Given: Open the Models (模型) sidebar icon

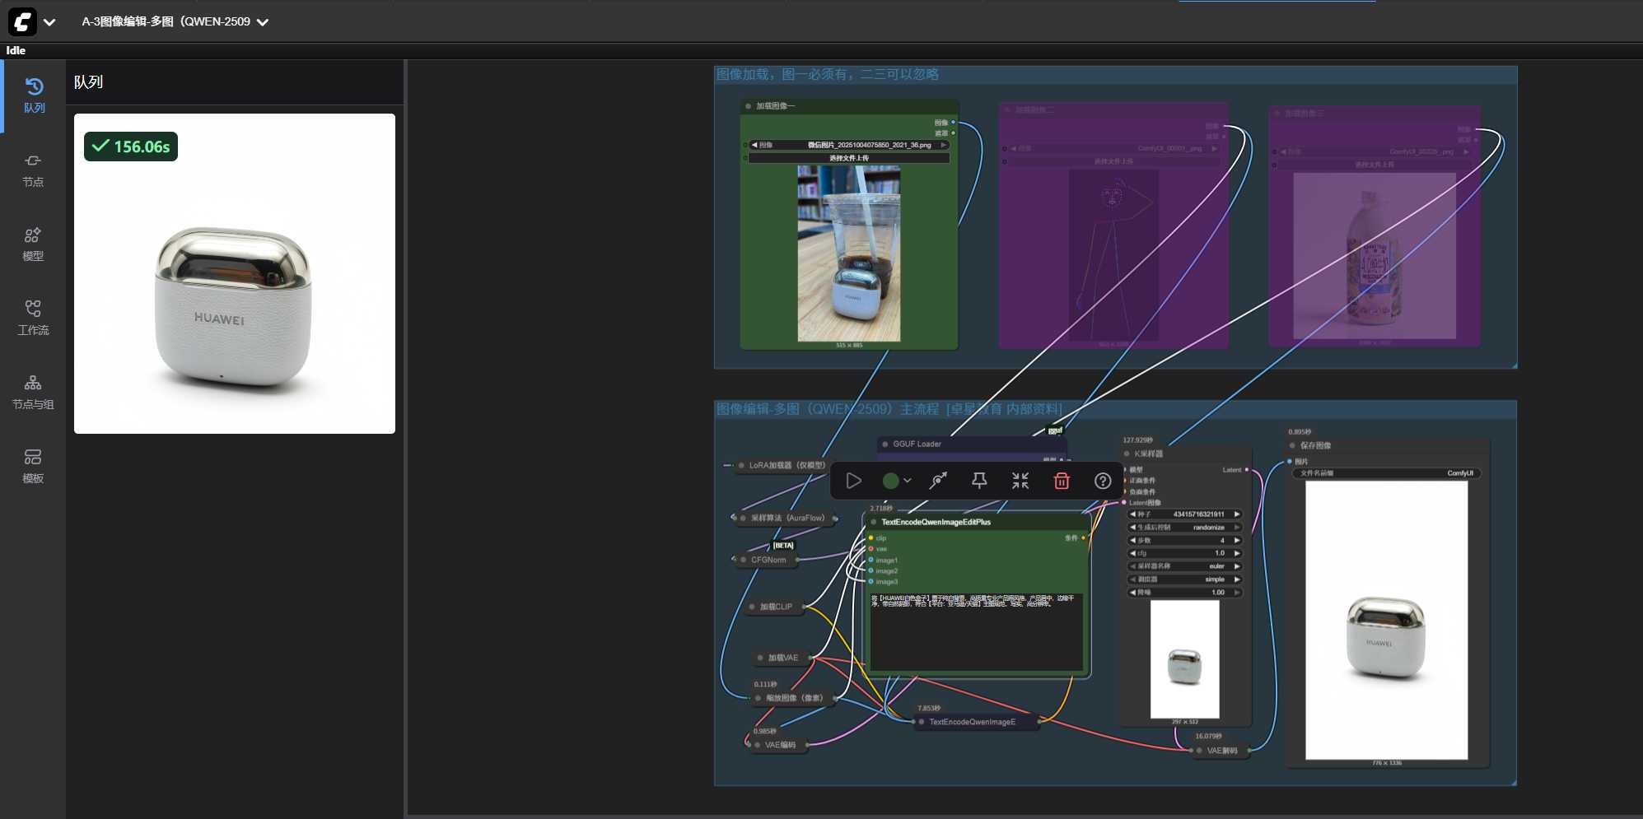Looking at the screenshot, I should (x=33, y=244).
